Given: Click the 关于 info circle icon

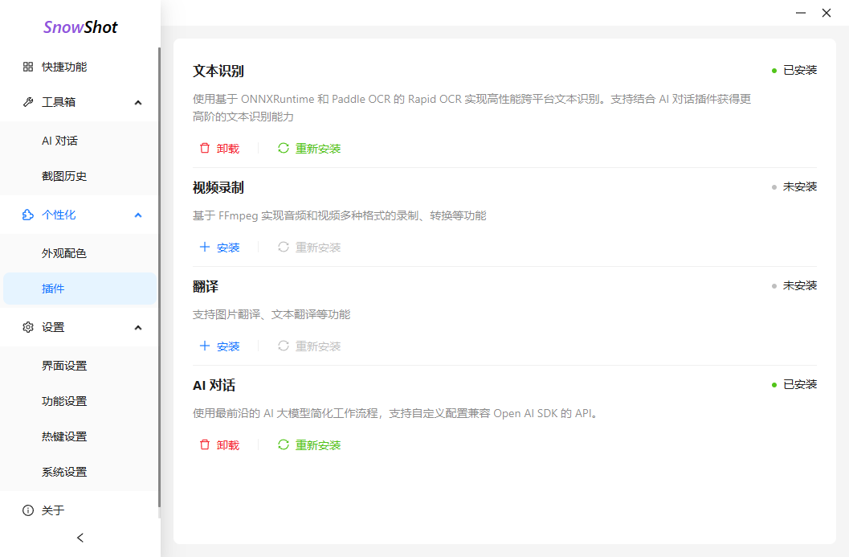Looking at the screenshot, I should [x=28, y=510].
